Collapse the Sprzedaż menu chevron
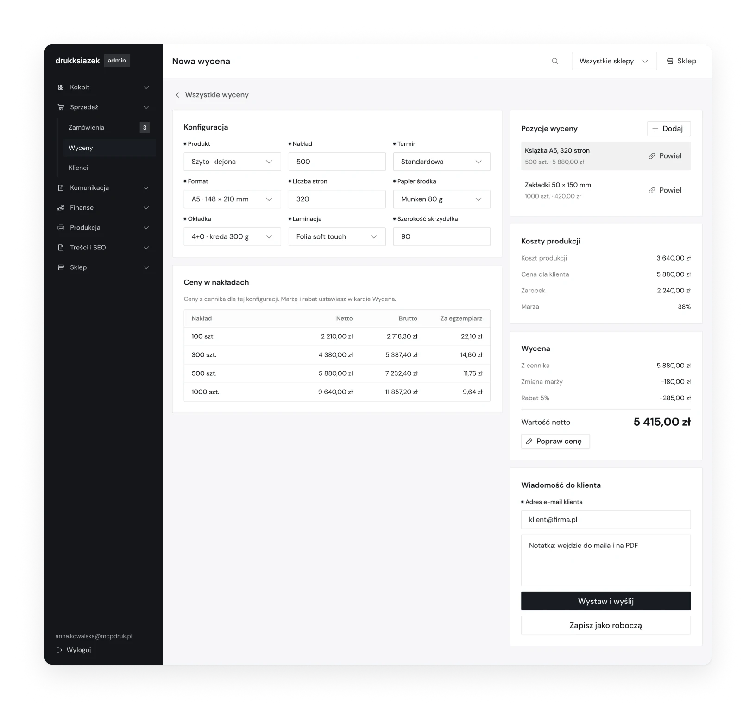The width and height of the screenshot is (756, 709). pos(146,107)
